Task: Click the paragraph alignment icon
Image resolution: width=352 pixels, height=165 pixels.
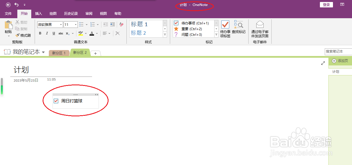Action: 105,33
